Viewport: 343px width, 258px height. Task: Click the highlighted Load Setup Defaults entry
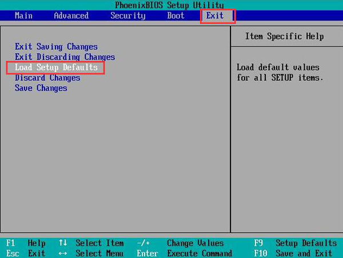[56, 68]
